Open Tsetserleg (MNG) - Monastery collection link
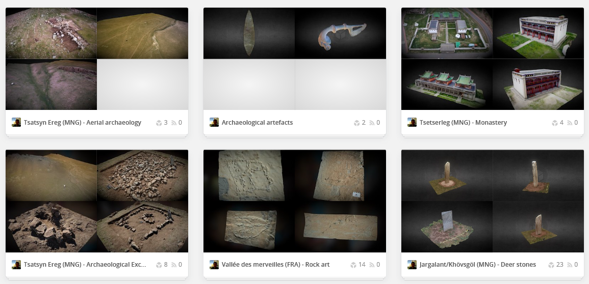This screenshot has height=284, width=589. pyautogui.click(x=463, y=123)
